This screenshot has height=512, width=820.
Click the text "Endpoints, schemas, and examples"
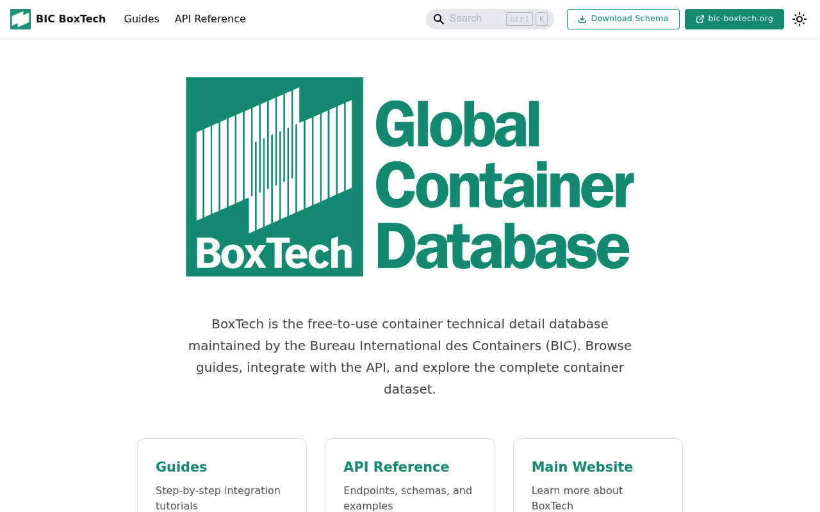click(x=407, y=498)
